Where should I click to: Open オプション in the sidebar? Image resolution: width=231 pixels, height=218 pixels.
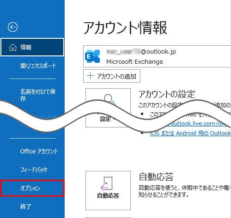pyautogui.click(x=32, y=188)
